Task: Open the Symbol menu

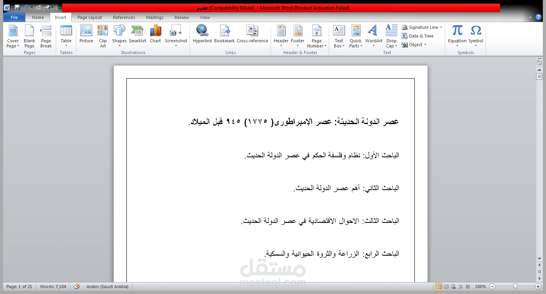Action: pos(476,36)
